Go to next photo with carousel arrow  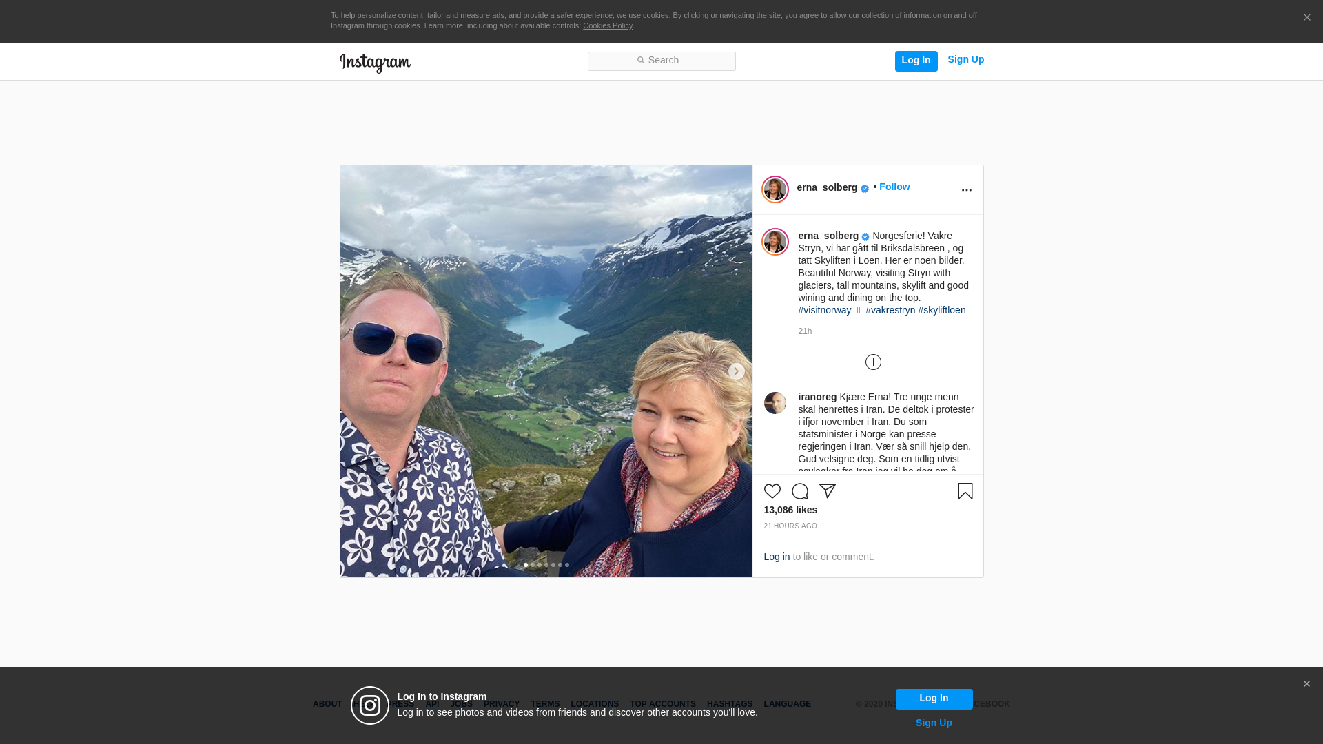[x=736, y=371]
